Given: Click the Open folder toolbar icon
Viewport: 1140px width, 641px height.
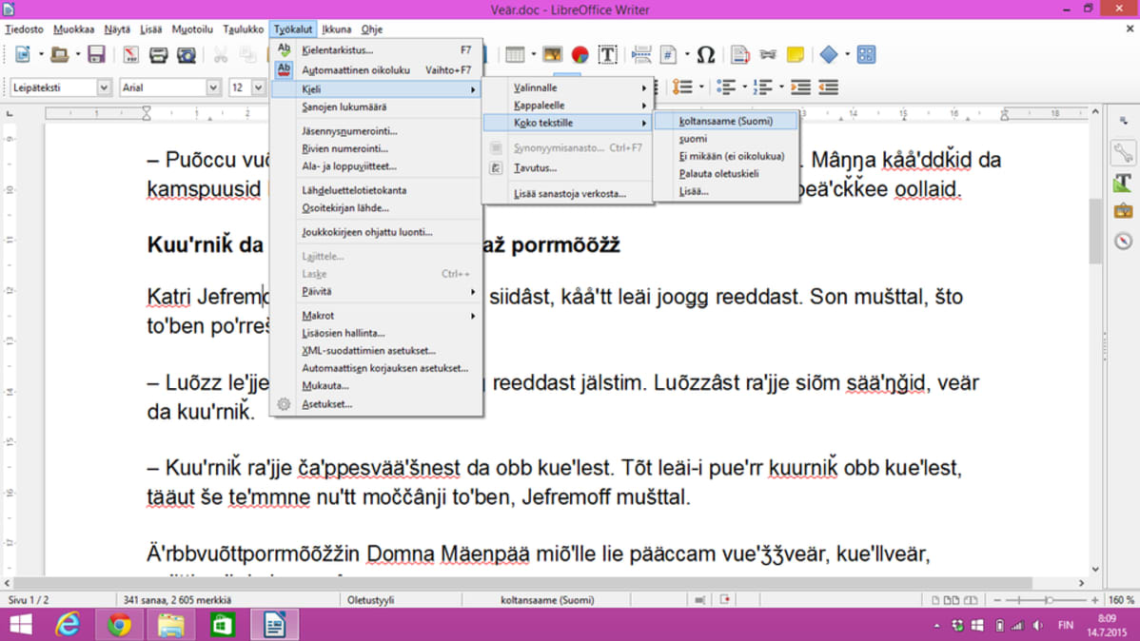Looking at the screenshot, I should 60,54.
